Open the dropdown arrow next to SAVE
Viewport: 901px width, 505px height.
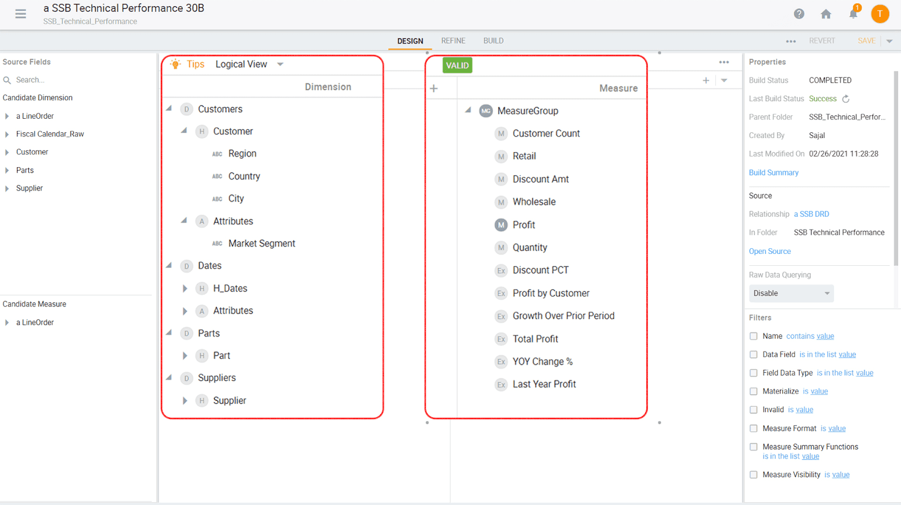coord(889,41)
